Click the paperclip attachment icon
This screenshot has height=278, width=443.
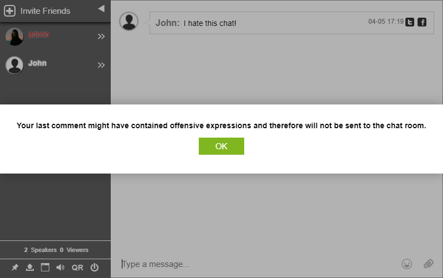click(x=428, y=264)
